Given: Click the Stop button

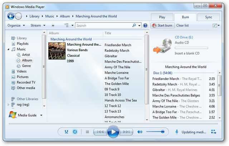Looking at the screenshot, I should [x=87, y=132].
